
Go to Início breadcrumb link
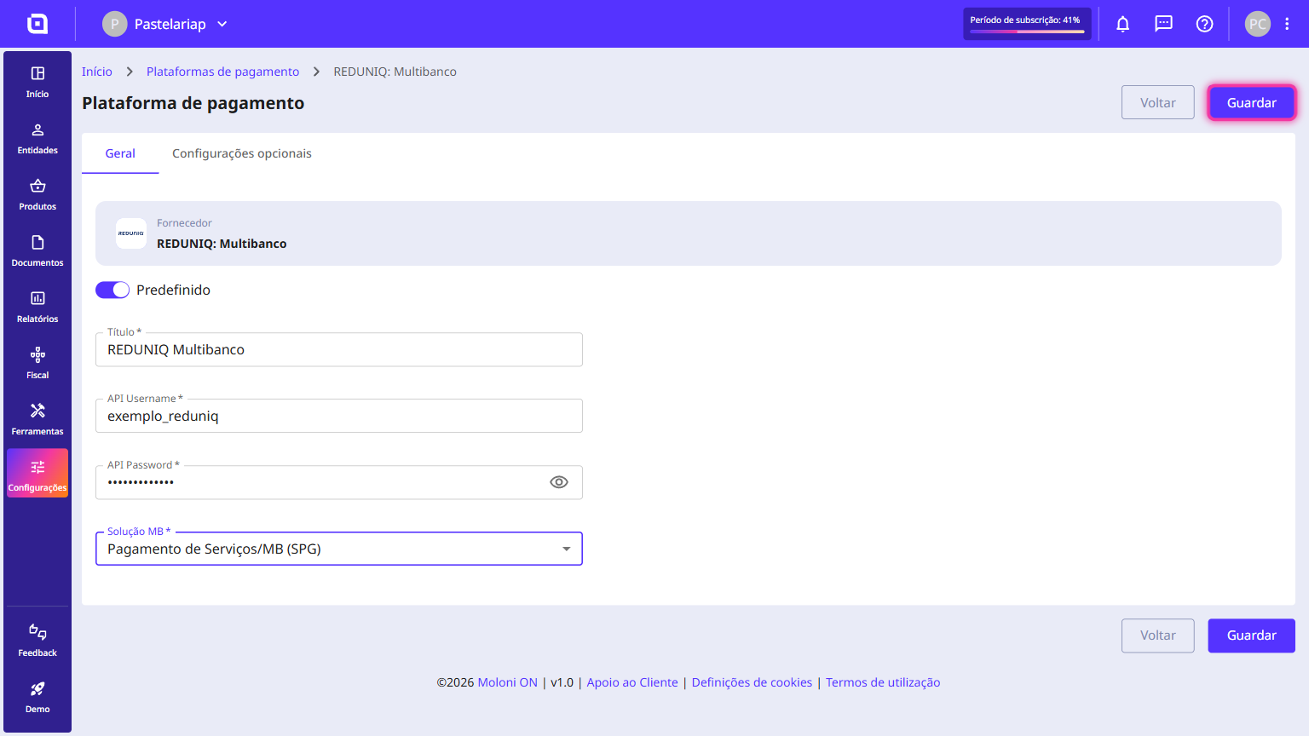97,72
